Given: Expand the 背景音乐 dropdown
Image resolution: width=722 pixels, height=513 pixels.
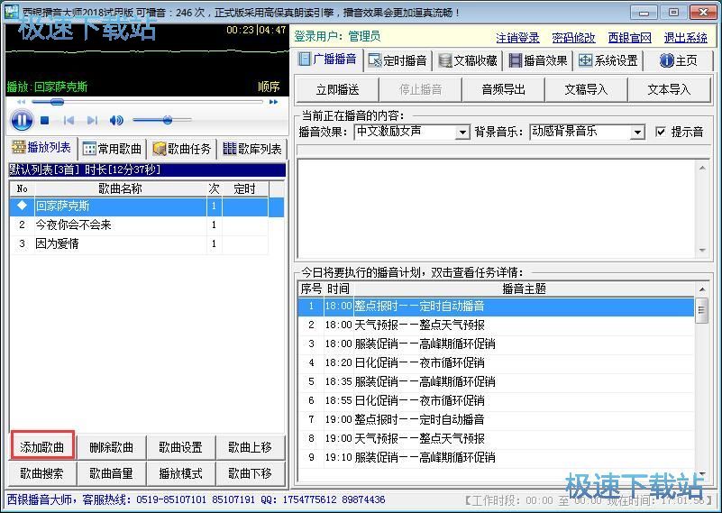Looking at the screenshot, I should [637, 133].
